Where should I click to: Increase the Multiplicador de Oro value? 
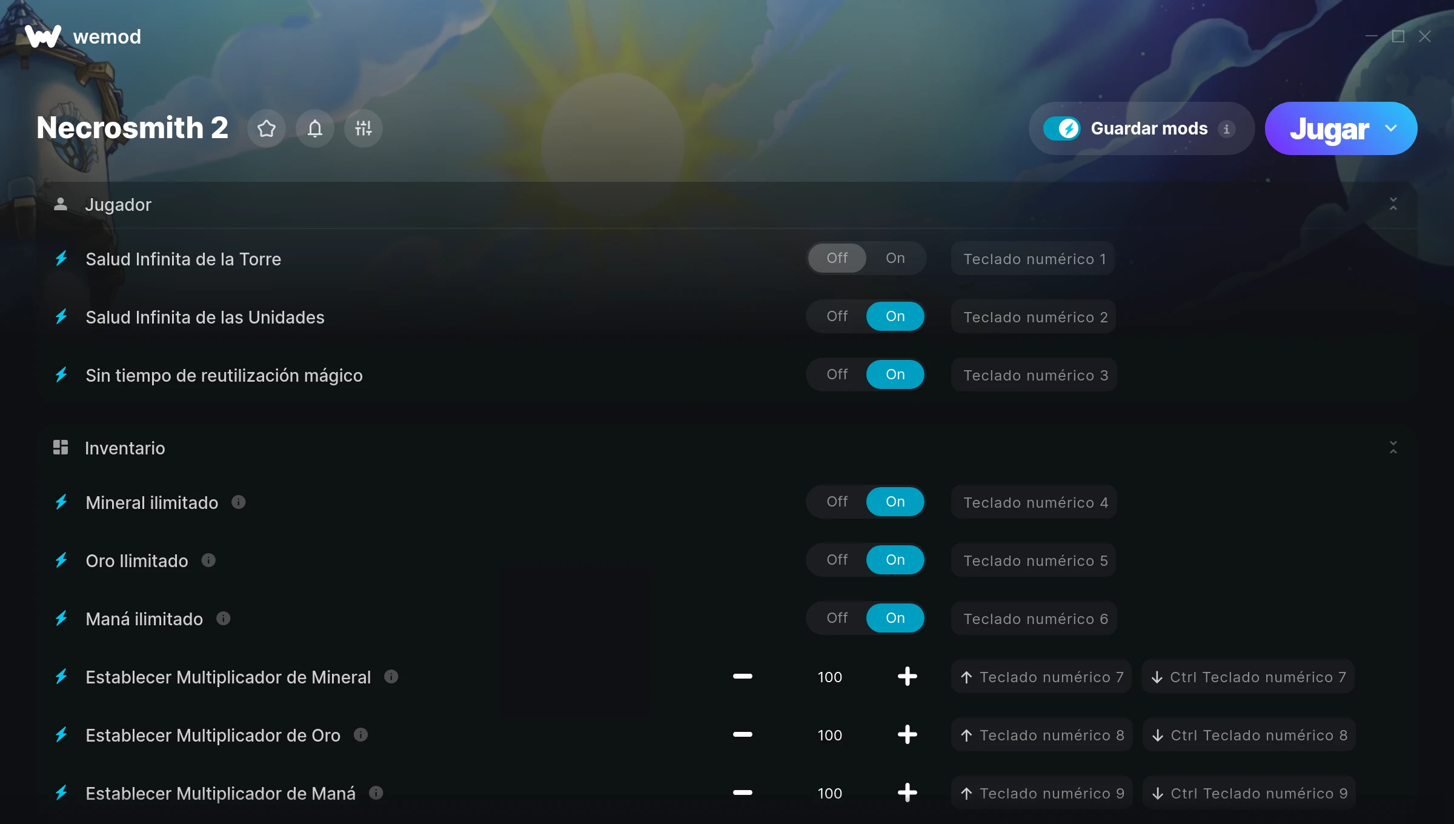pos(907,735)
